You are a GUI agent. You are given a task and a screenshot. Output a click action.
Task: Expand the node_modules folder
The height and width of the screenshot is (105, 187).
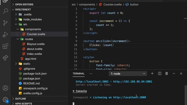16,19
